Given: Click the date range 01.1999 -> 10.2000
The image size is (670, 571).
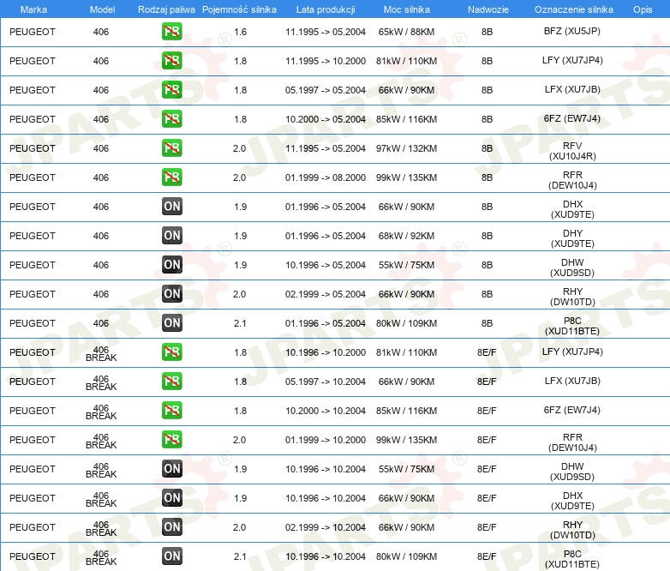Looking at the screenshot, I should click(326, 440).
